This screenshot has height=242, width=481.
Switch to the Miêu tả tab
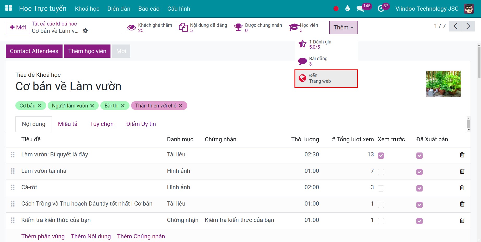click(68, 124)
